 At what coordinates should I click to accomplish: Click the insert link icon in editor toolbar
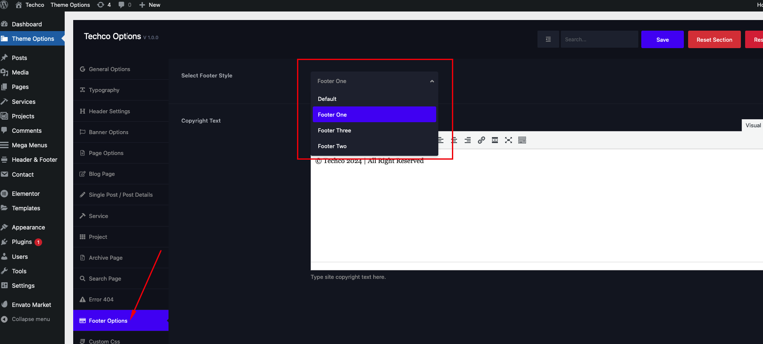(x=481, y=140)
